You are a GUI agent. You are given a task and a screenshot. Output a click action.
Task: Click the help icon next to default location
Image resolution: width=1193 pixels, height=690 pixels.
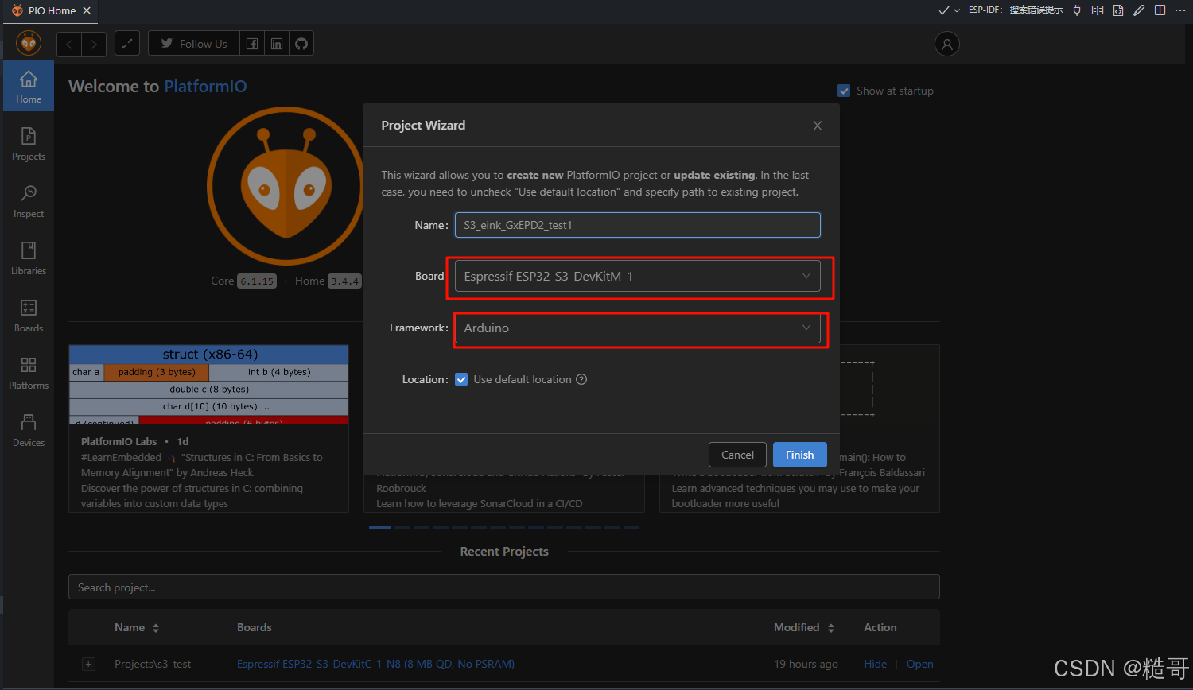pyautogui.click(x=581, y=379)
